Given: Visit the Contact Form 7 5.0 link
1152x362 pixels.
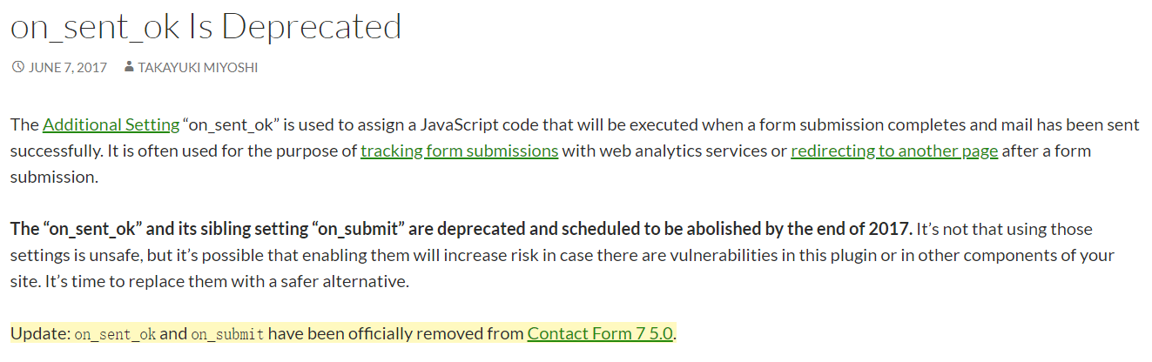Looking at the screenshot, I should [600, 333].
